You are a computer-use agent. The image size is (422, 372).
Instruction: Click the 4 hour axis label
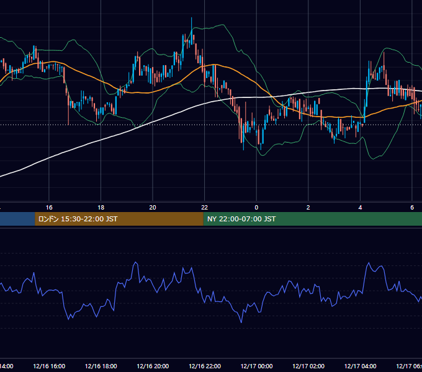(360, 208)
